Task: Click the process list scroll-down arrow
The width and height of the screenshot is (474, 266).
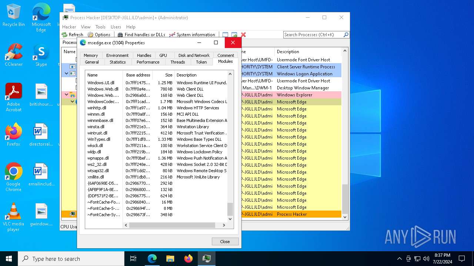Action: click(345, 217)
